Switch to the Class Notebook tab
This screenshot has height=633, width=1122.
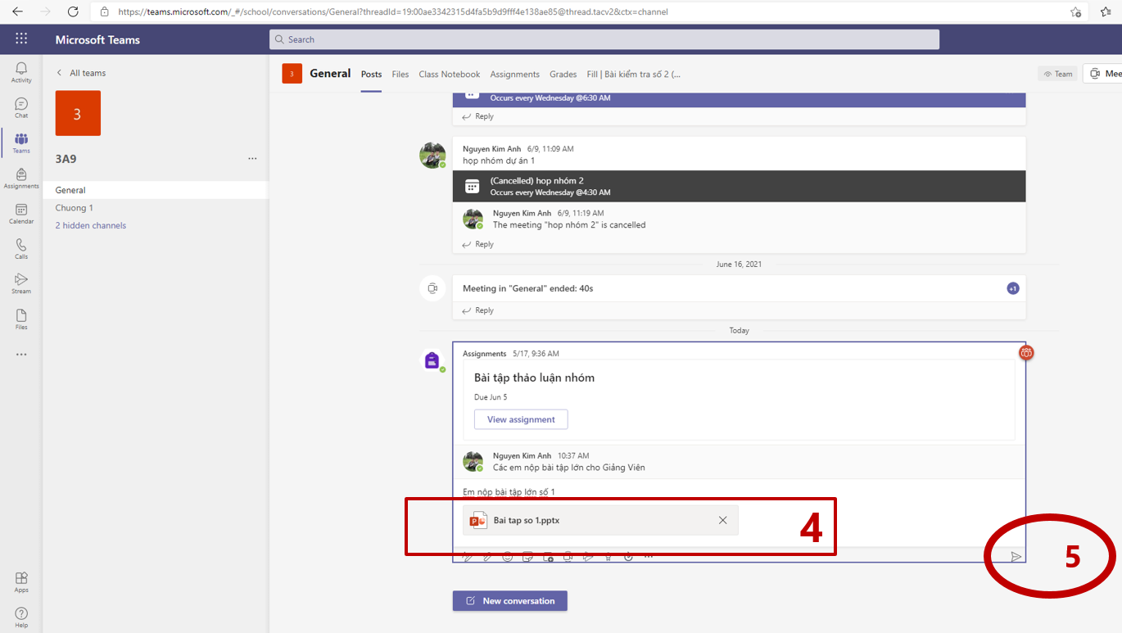449,74
